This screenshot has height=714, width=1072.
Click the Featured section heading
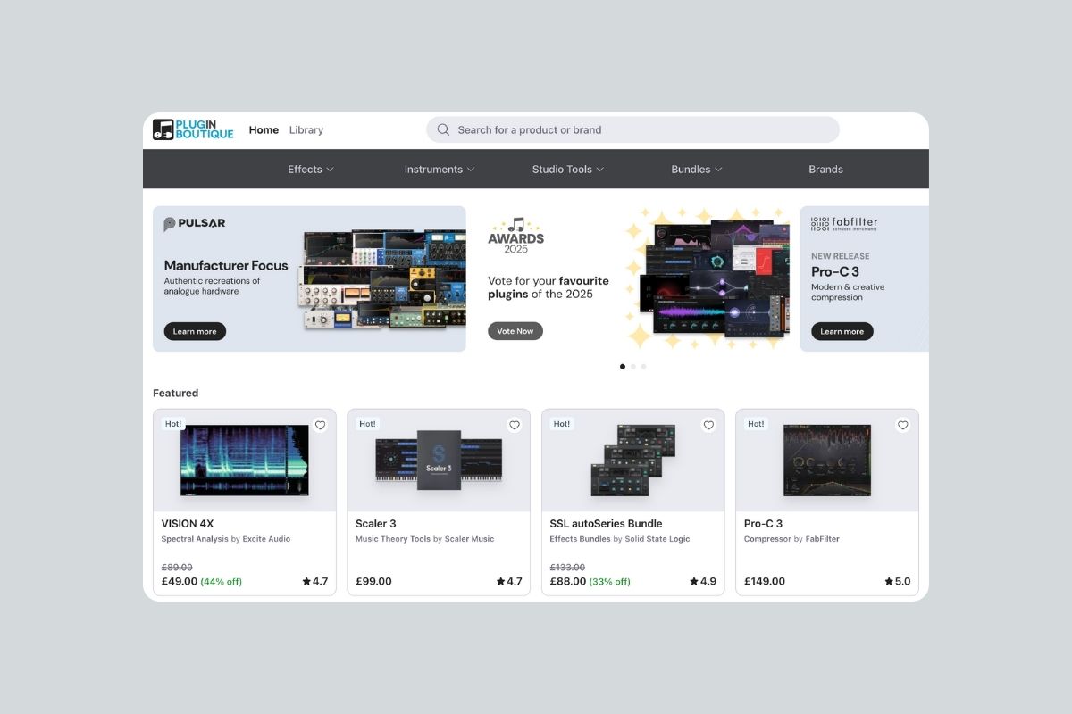click(x=175, y=393)
